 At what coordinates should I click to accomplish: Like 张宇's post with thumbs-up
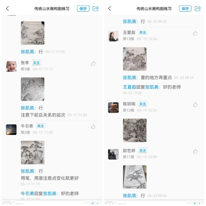point(93,63)
